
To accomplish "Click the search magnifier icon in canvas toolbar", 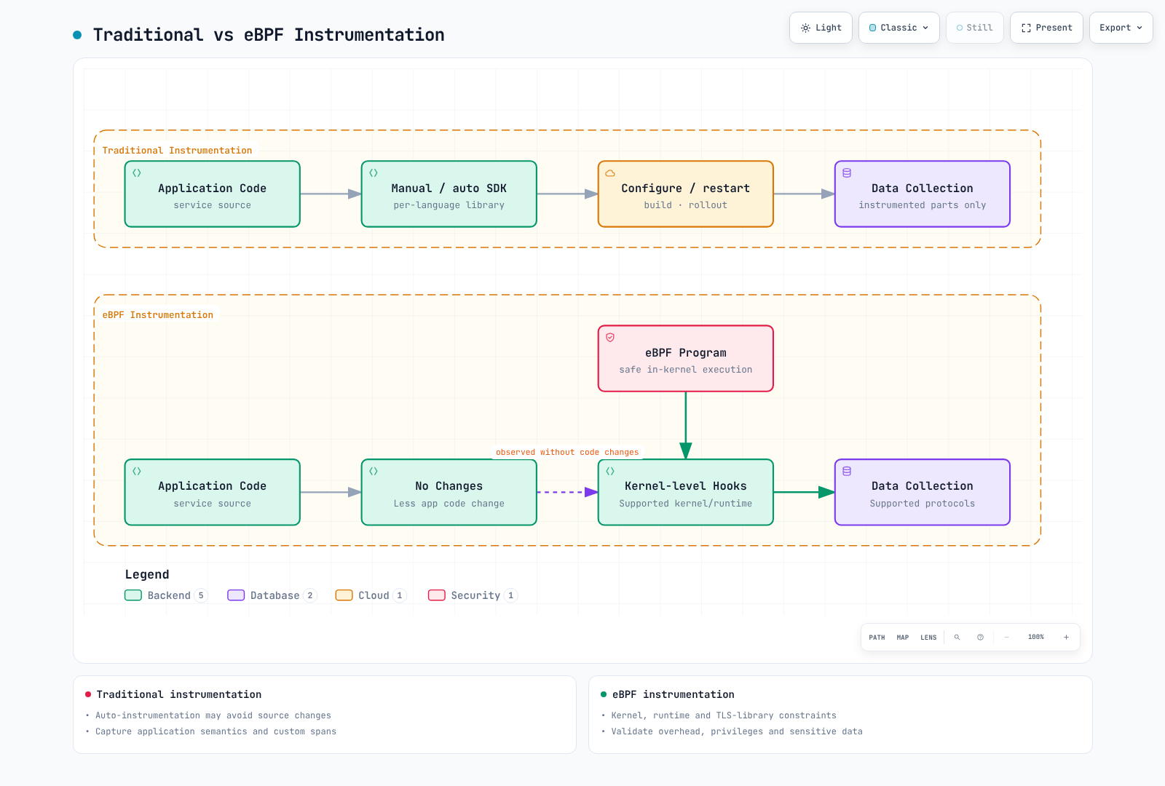I will coord(957,638).
